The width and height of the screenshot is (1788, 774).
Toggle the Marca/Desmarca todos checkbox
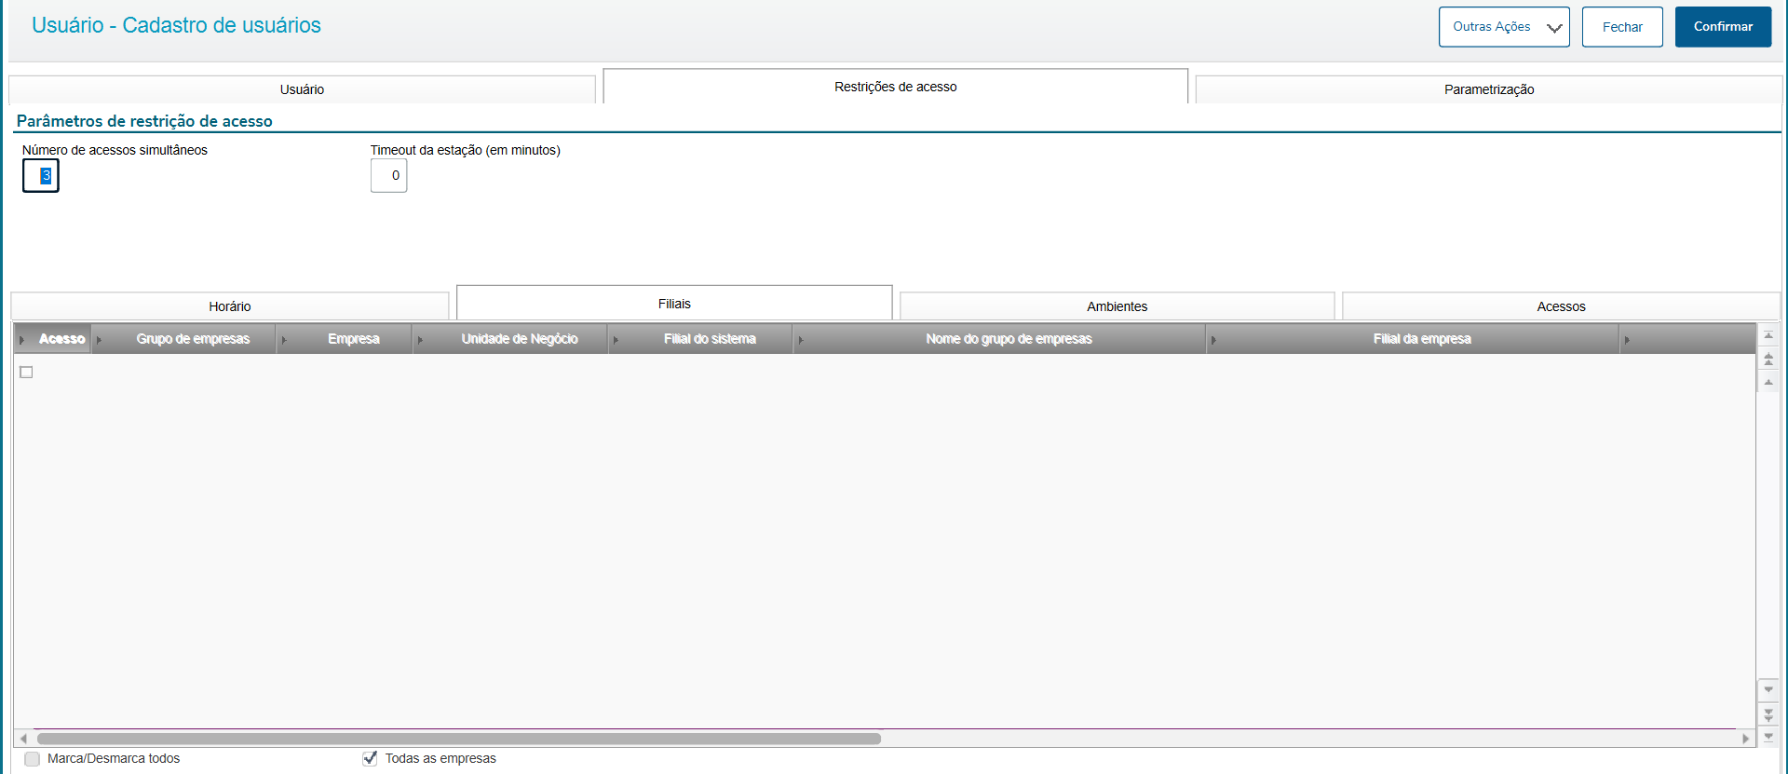[x=33, y=759]
